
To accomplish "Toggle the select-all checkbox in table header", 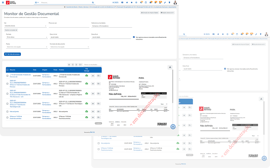I will [7, 70].
